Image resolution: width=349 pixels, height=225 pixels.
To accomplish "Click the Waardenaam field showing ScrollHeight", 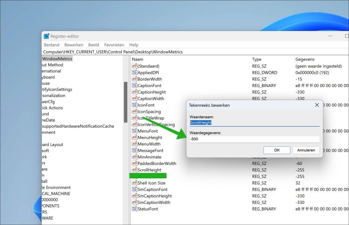I will 254,123.
